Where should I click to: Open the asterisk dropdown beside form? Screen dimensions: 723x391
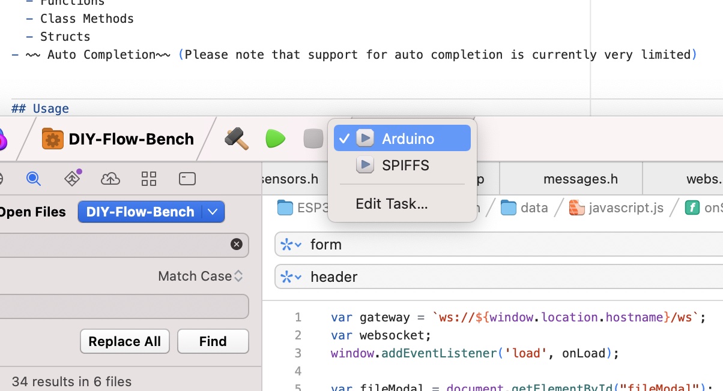291,244
